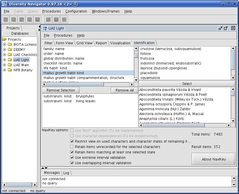
Task: Expand the NPB Botany tree node
Action: coord(5,70)
